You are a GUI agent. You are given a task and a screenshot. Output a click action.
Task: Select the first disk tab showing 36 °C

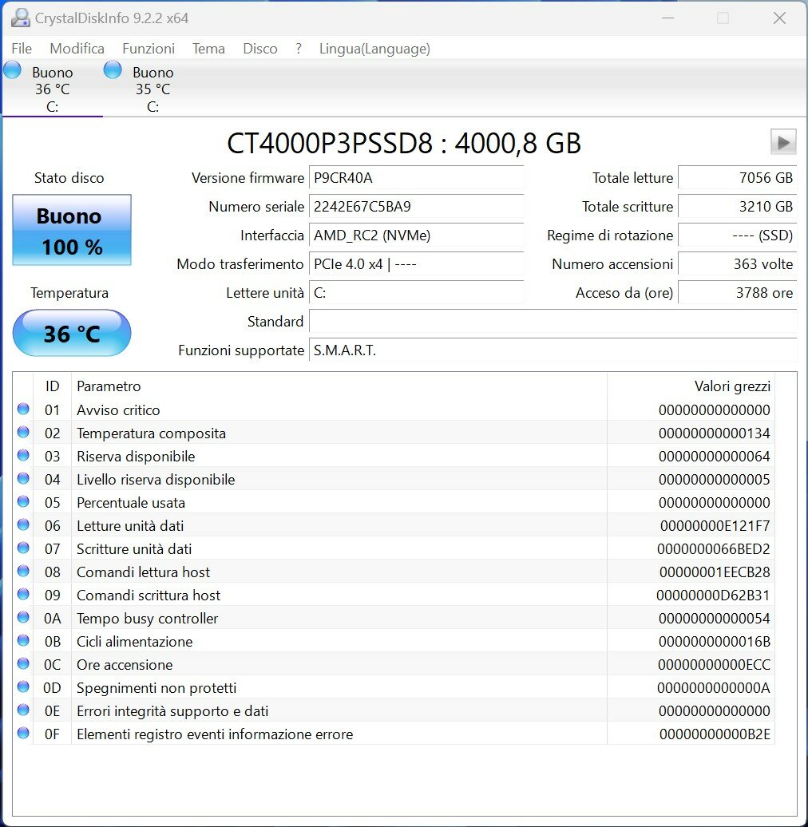coord(52,88)
